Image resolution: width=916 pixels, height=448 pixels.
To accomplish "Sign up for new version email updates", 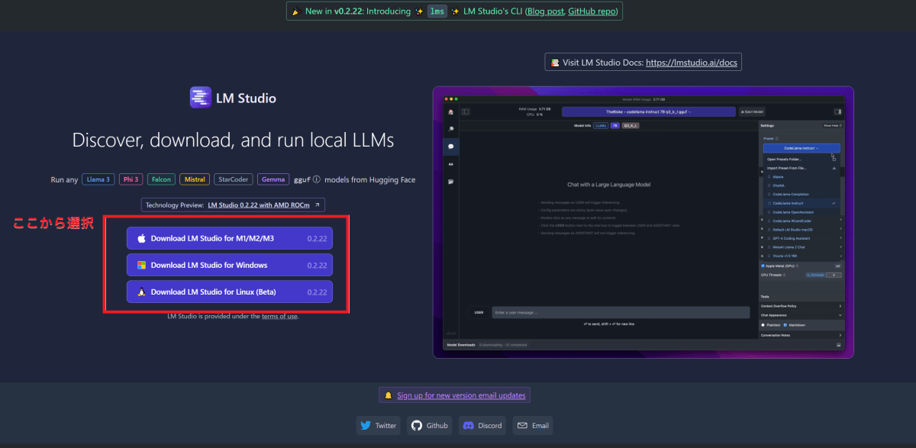I will pyautogui.click(x=461, y=395).
